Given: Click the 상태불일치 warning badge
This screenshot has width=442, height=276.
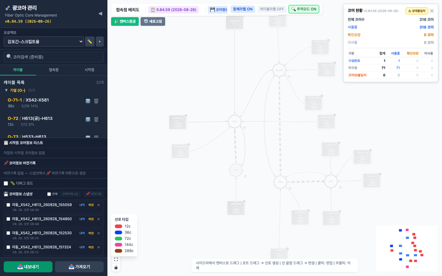Looking at the screenshot, I should [x=417, y=11].
